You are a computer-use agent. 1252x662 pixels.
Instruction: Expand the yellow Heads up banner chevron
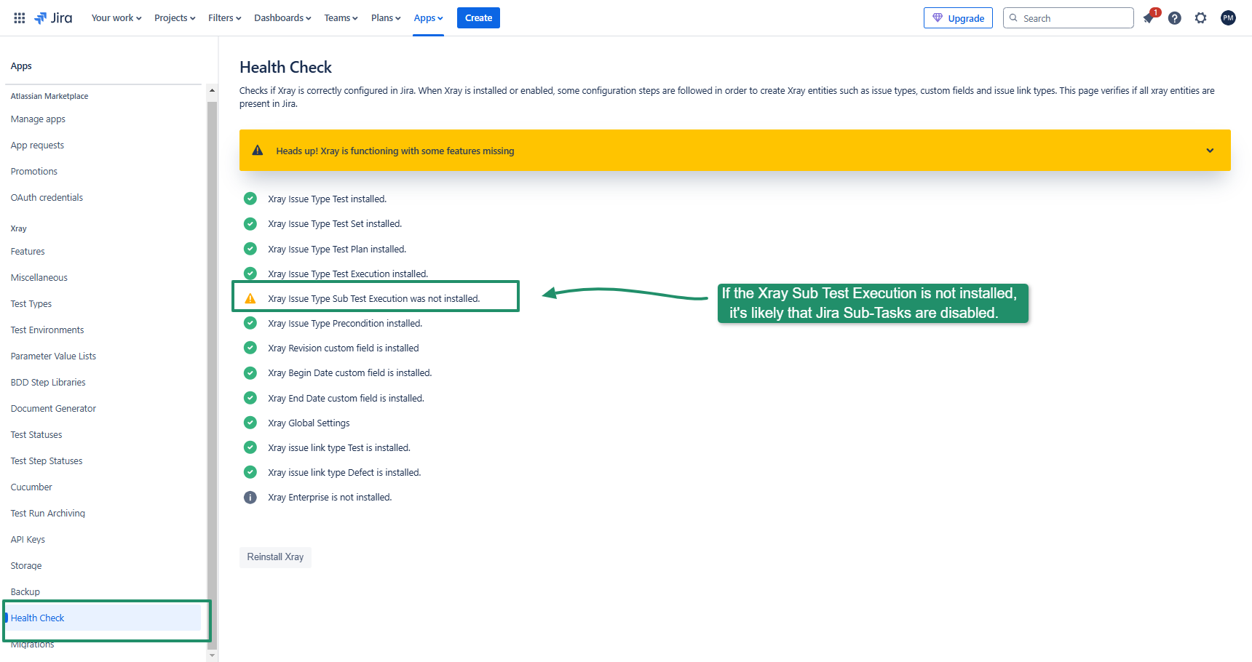(x=1210, y=151)
